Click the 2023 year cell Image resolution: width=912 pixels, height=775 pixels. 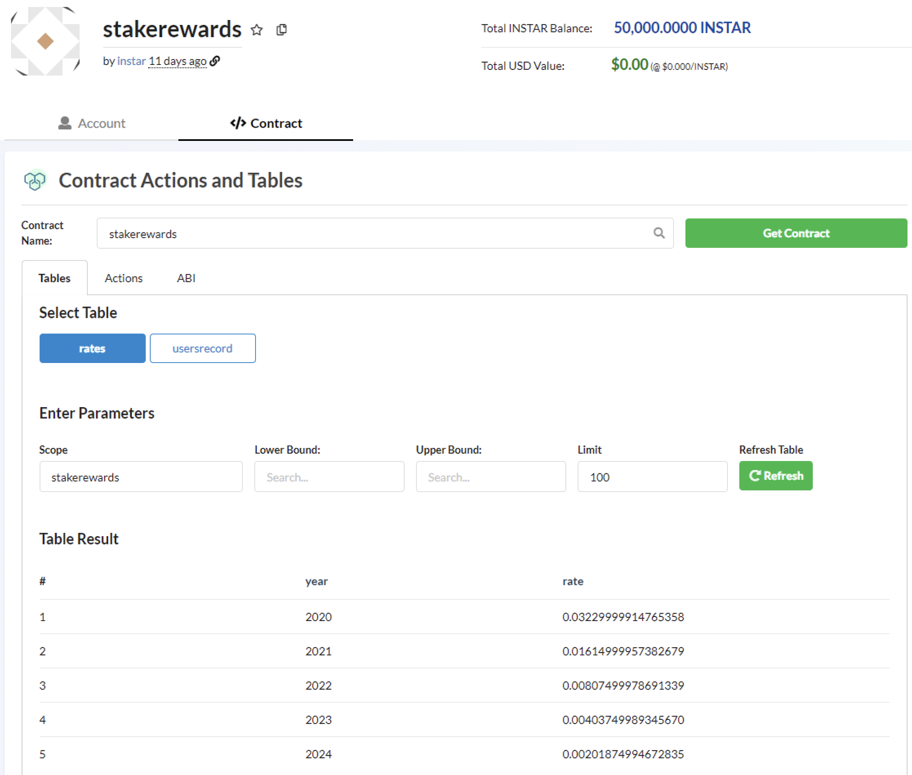click(x=318, y=719)
